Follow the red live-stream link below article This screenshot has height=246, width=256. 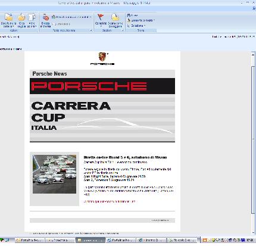[110, 201]
